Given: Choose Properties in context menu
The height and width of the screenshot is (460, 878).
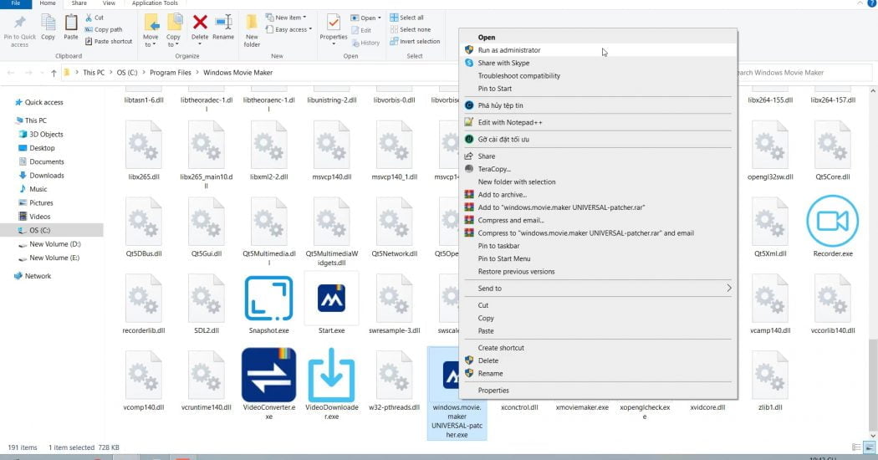Looking at the screenshot, I should [598, 391].
